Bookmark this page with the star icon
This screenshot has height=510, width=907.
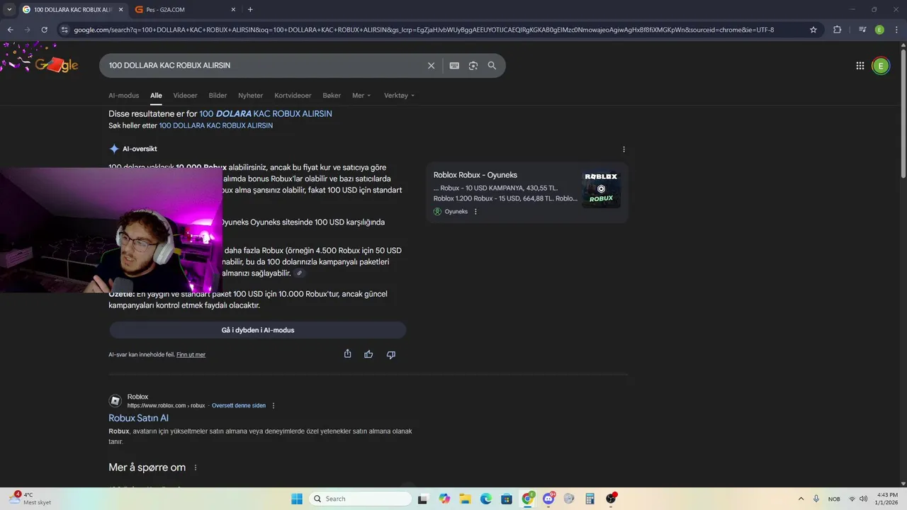pyautogui.click(x=813, y=30)
